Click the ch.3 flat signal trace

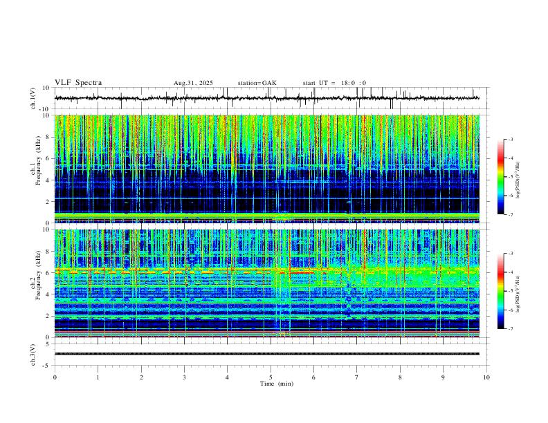(x=267, y=354)
